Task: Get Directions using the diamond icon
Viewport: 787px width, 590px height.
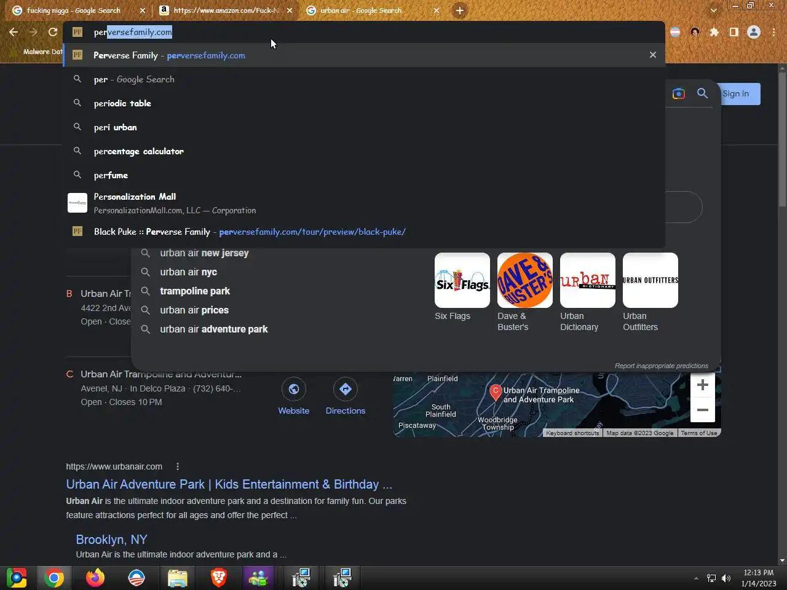Action: click(x=346, y=389)
